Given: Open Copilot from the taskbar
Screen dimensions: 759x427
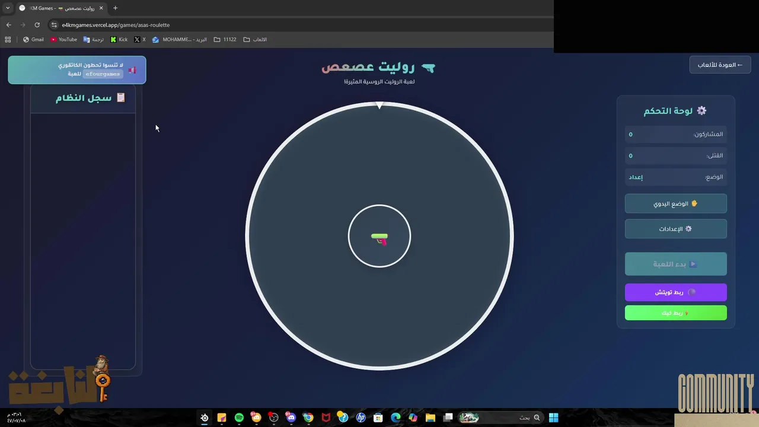Looking at the screenshot, I should 413,418.
